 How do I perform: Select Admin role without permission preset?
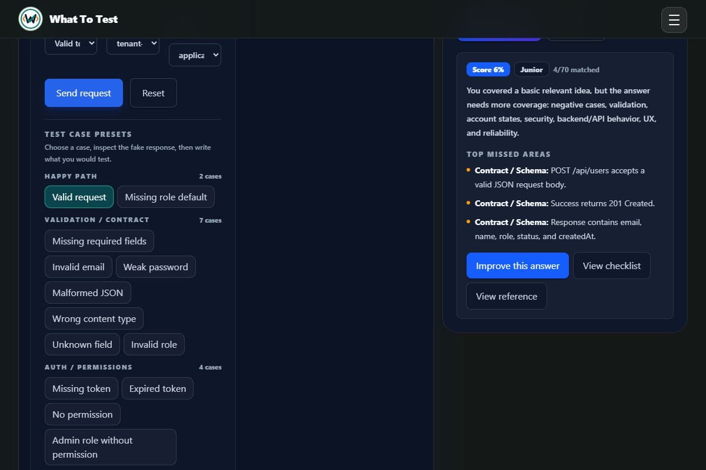pos(111,447)
